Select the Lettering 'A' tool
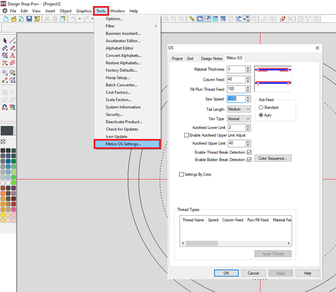336x292 pixels. point(12,55)
